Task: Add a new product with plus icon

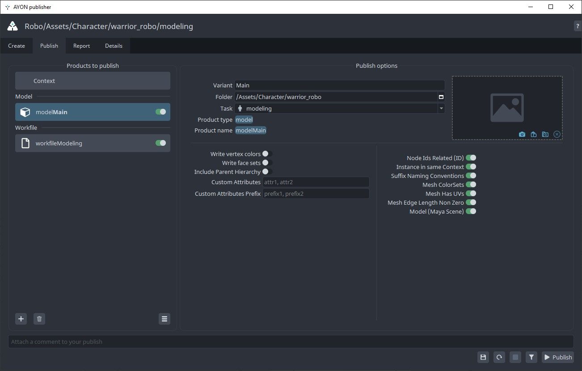Action: 21,319
